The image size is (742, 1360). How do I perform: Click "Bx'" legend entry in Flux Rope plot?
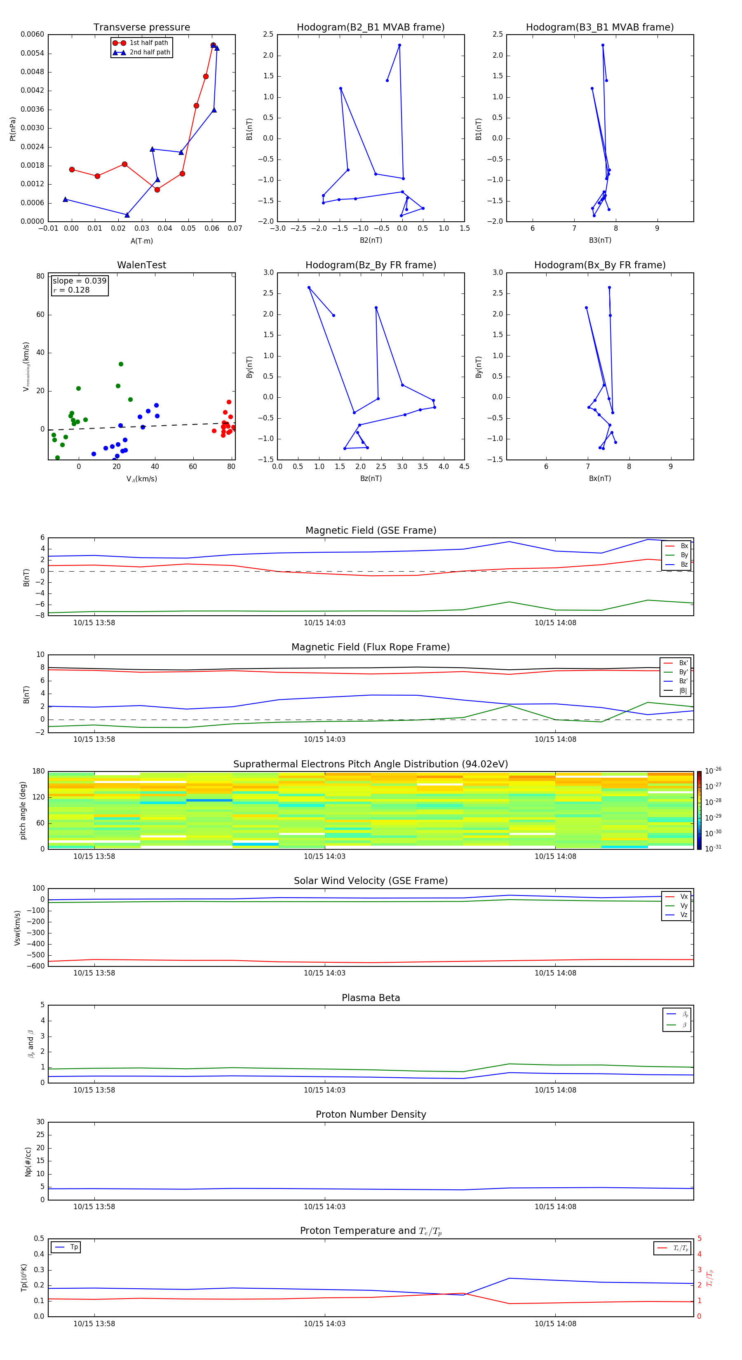tap(676, 663)
